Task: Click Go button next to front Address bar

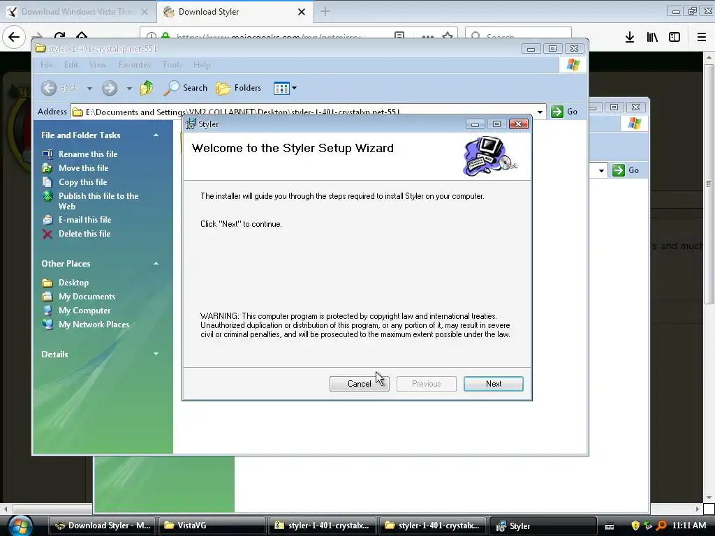Action: click(564, 111)
